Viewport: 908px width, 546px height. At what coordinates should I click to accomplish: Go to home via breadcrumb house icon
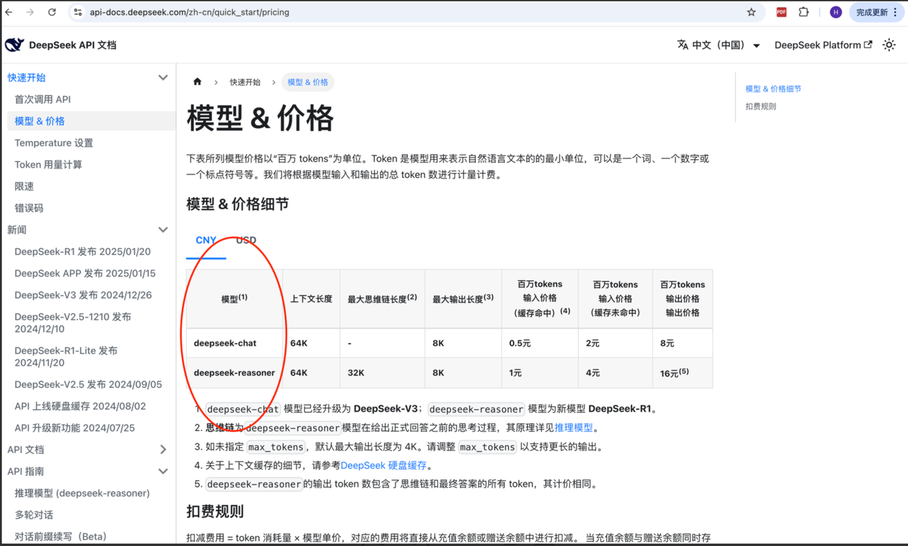click(x=197, y=82)
